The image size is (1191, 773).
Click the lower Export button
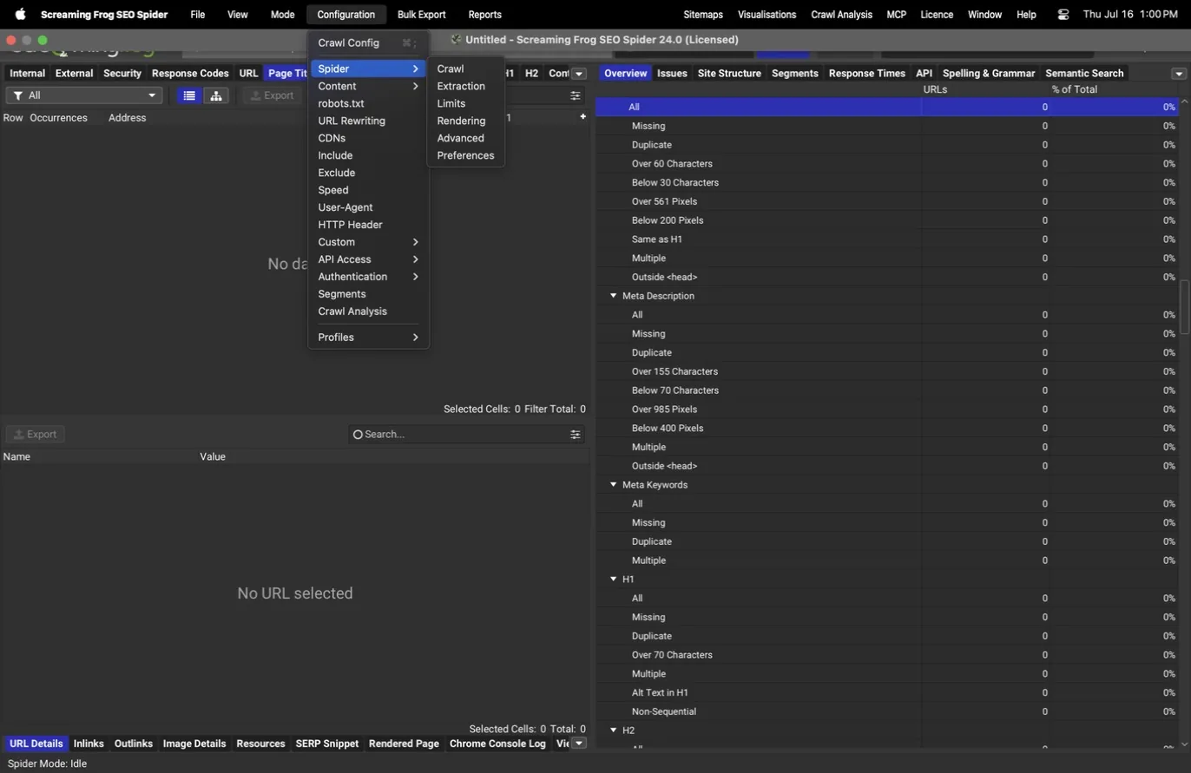pos(36,434)
